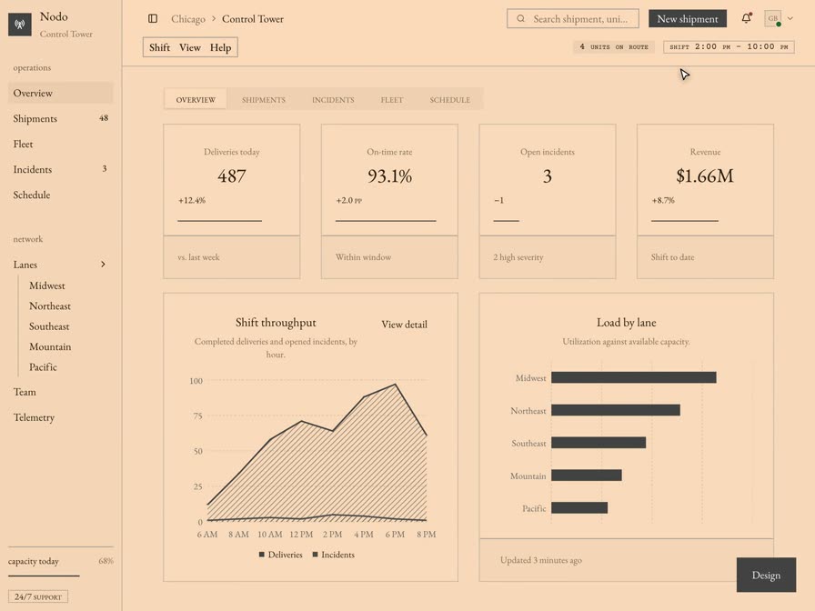Expand the Lanes chevron

(103, 264)
